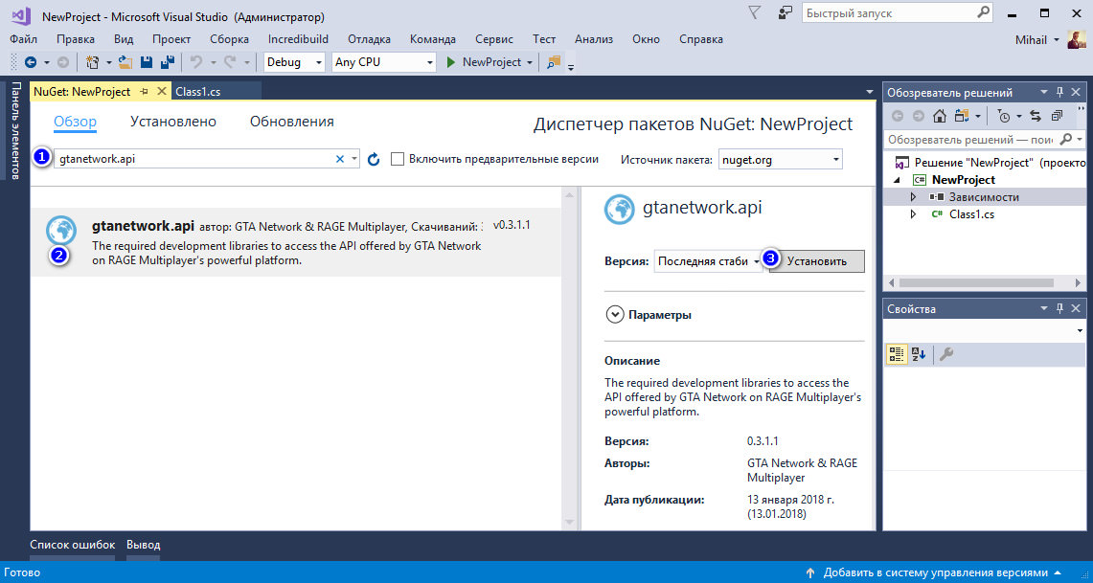This screenshot has width=1093, height=583.
Task: Select Решение "NewProject" in tree
Action: coord(990,163)
